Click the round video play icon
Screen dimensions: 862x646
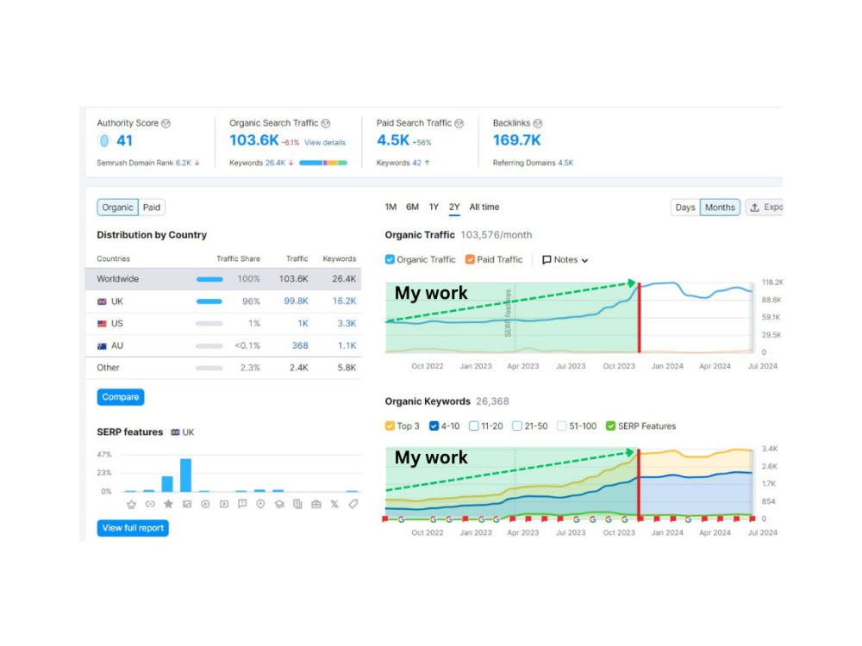[x=205, y=504]
